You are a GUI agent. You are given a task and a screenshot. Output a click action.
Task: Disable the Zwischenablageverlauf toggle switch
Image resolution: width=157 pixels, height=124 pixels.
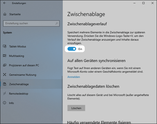point(72,49)
